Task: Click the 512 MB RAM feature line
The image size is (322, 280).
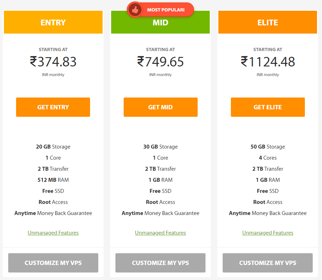Action: [53, 180]
